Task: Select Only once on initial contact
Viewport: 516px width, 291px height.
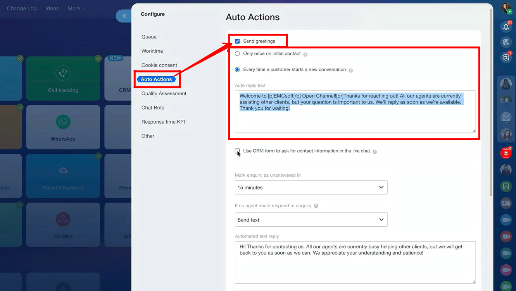Action: click(237, 54)
